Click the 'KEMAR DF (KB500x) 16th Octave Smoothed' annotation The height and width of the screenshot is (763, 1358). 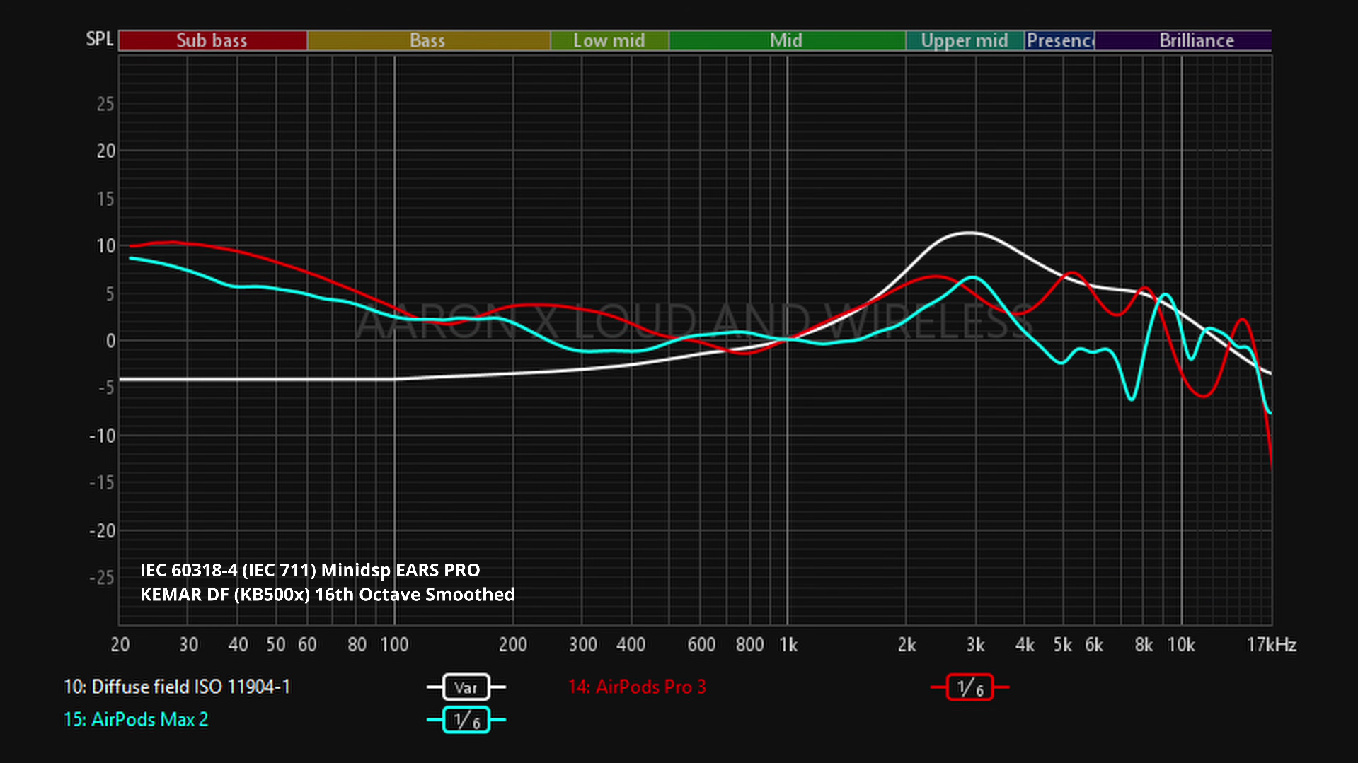[327, 595]
